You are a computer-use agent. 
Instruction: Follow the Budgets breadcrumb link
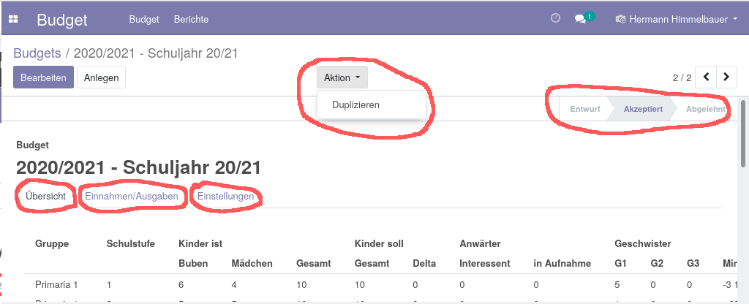click(x=37, y=53)
